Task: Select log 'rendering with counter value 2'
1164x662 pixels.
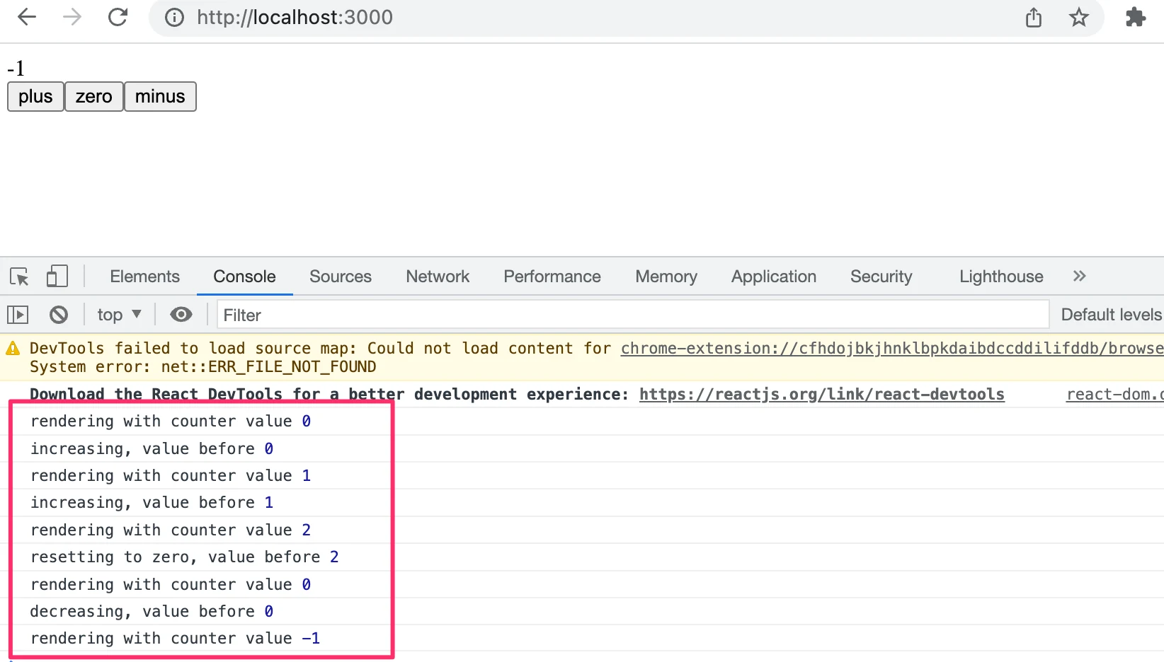Action: [x=171, y=530]
